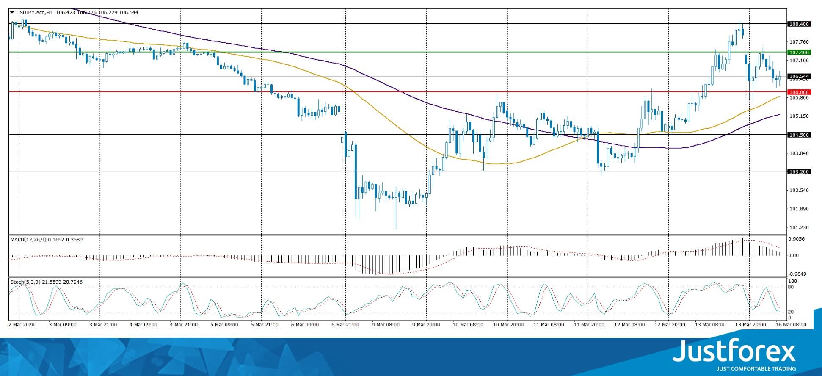The height and width of the screenshot is (376, 822).
Task: Click the 11 Mar 08:00 time label
Action: (549, 325)
